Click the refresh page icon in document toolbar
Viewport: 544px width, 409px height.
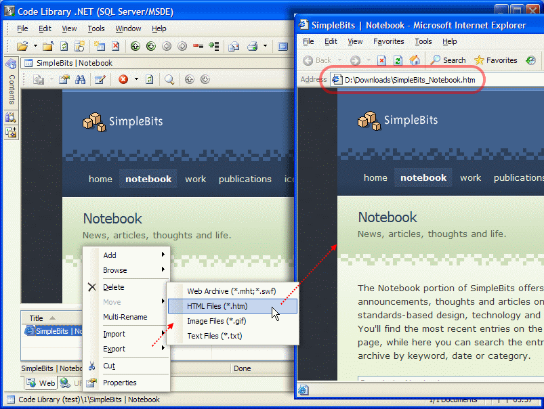pyautogui.click(x=150, y=79)
